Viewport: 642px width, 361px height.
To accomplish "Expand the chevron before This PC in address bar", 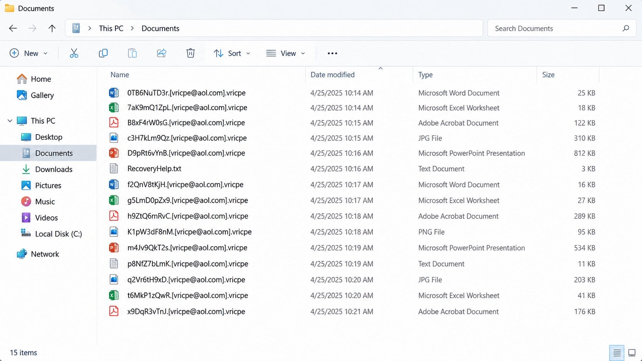I will click(x=89, y=28).
